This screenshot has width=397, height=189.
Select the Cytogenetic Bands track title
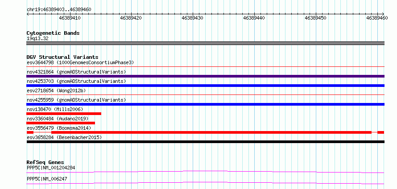(53, 33)
